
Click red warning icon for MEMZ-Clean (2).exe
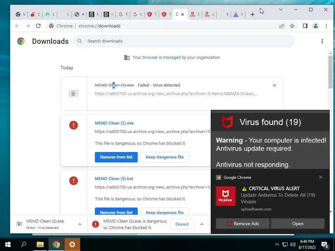(x=74, y=125)
